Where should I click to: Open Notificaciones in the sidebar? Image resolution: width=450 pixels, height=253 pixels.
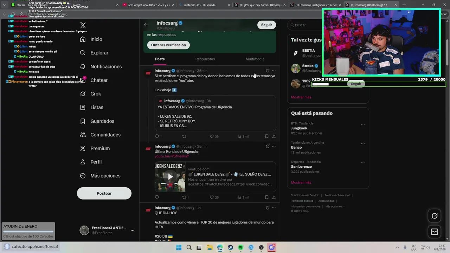tap(101, 66)
